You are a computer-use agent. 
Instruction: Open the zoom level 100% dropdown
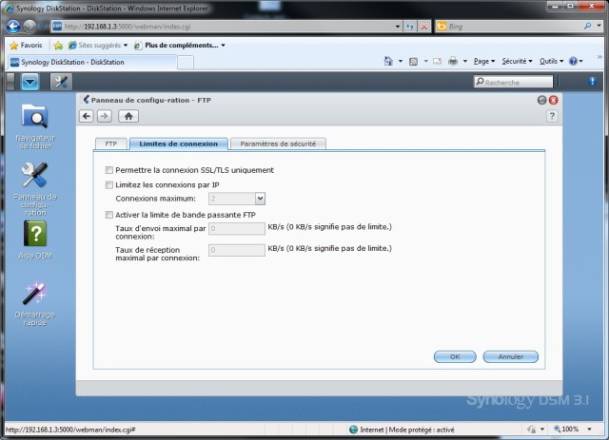click(x=589, y=430)
